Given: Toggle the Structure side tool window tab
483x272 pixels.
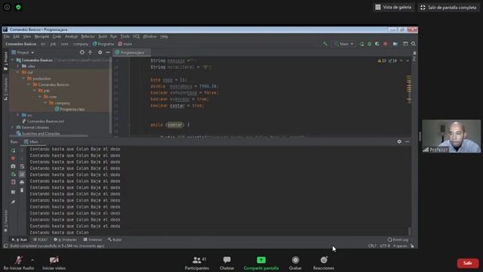Looking at the screenshot, I should tap(5, 89).
